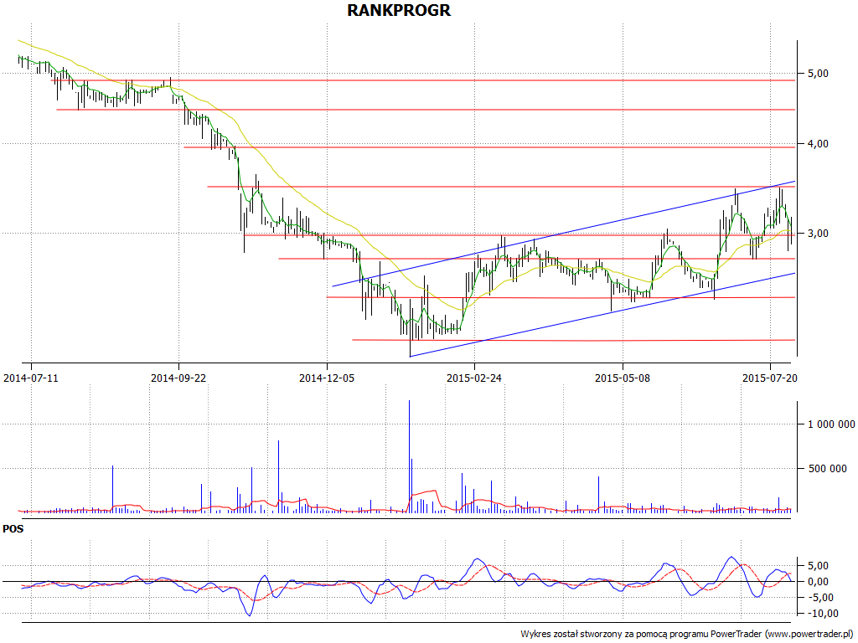Screen dimensions: 858x643
Task: Click the 5,00 price axis label
Action: (818, 74)
